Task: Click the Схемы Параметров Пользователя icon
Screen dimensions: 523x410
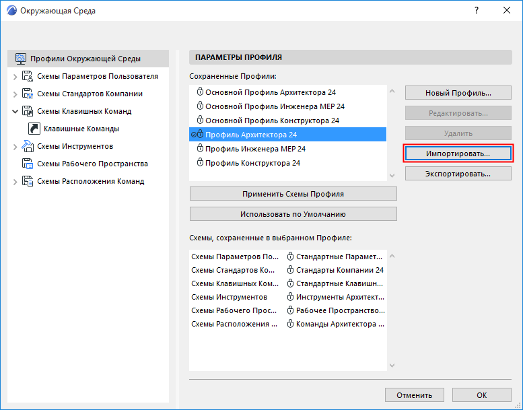Action: (x=28, y=76)
